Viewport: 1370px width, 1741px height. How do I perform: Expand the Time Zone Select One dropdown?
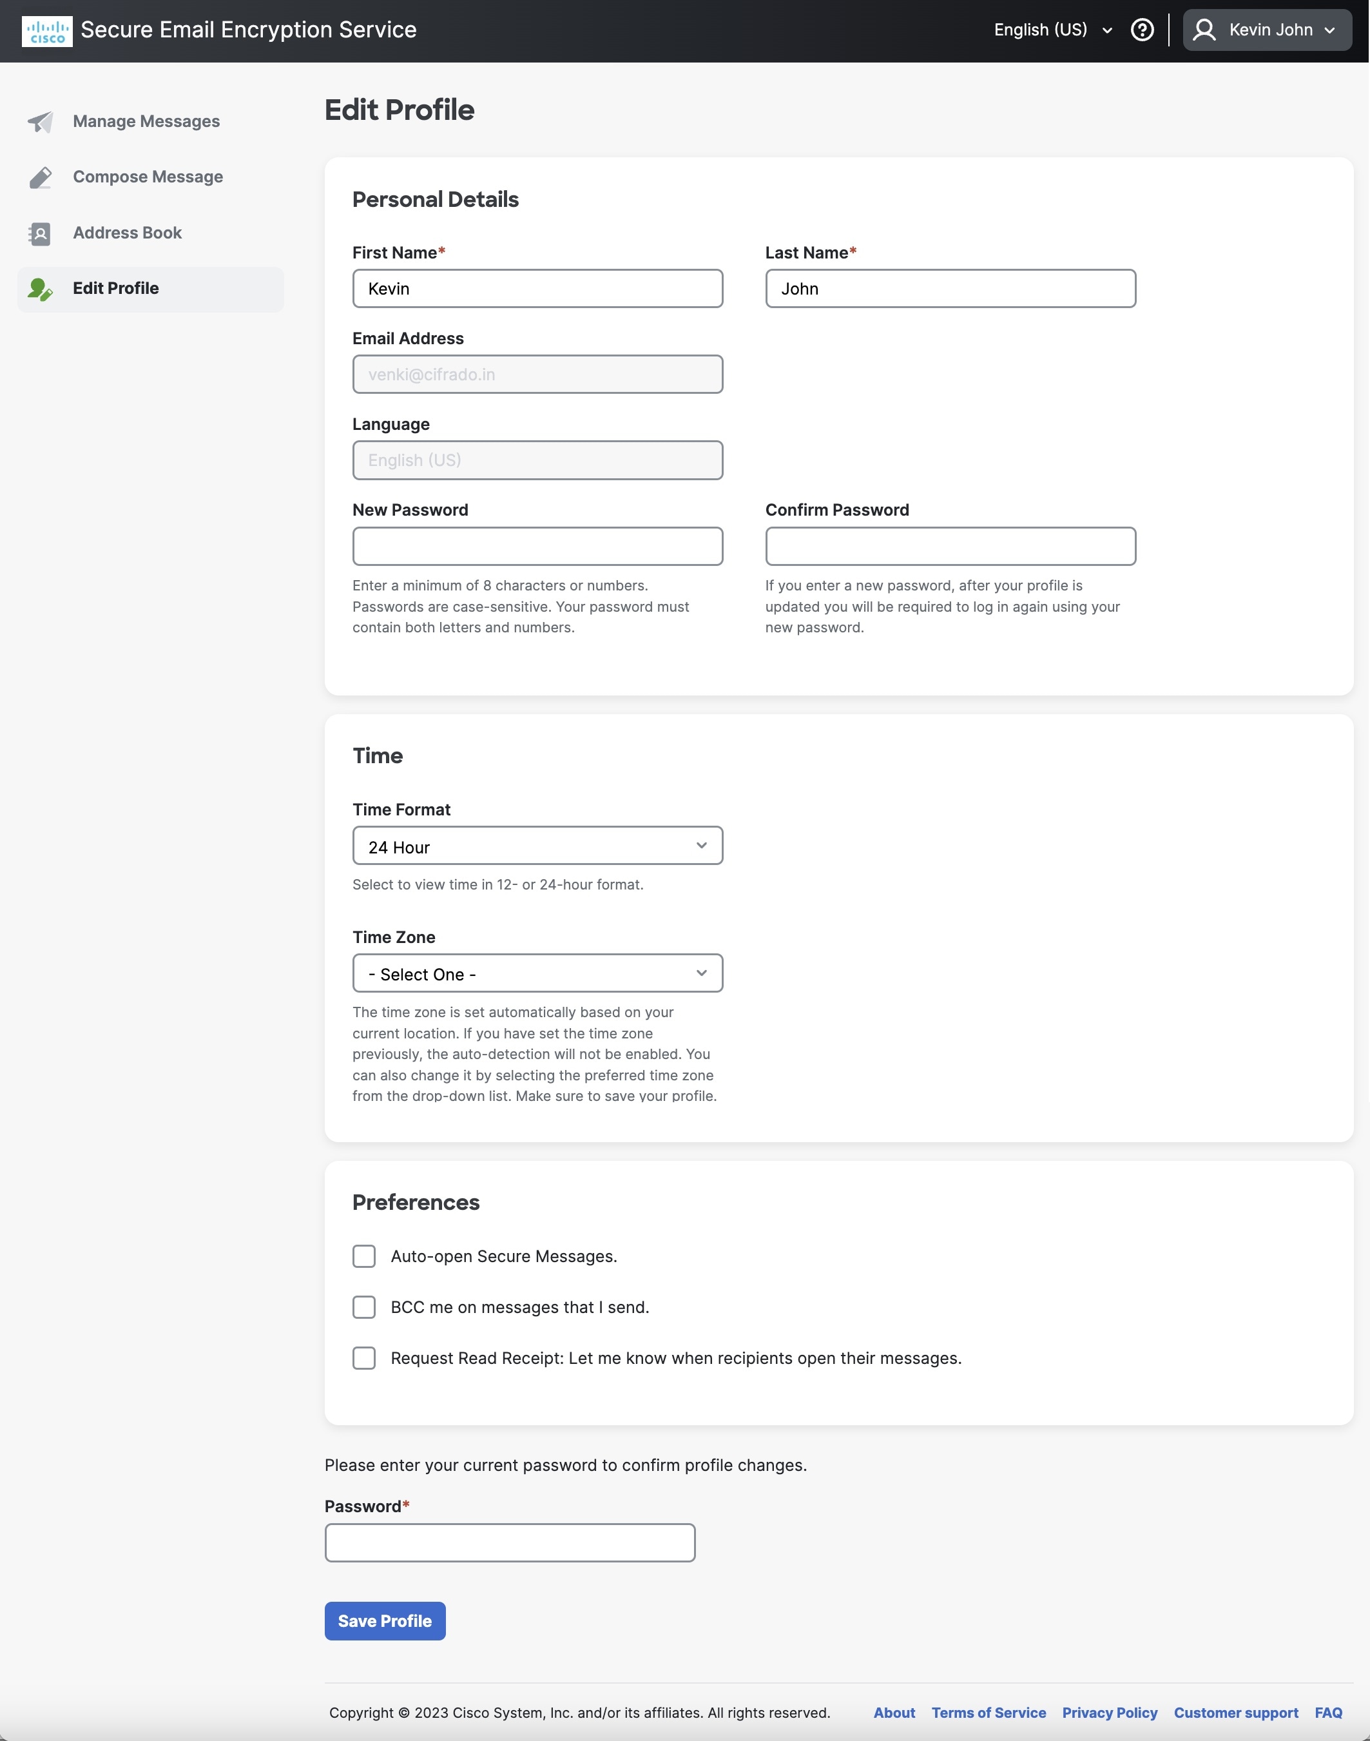(537, 973)
